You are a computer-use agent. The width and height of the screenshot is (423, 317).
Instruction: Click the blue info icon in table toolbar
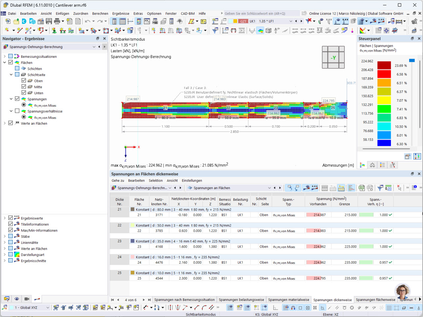(x=414, y=188)
